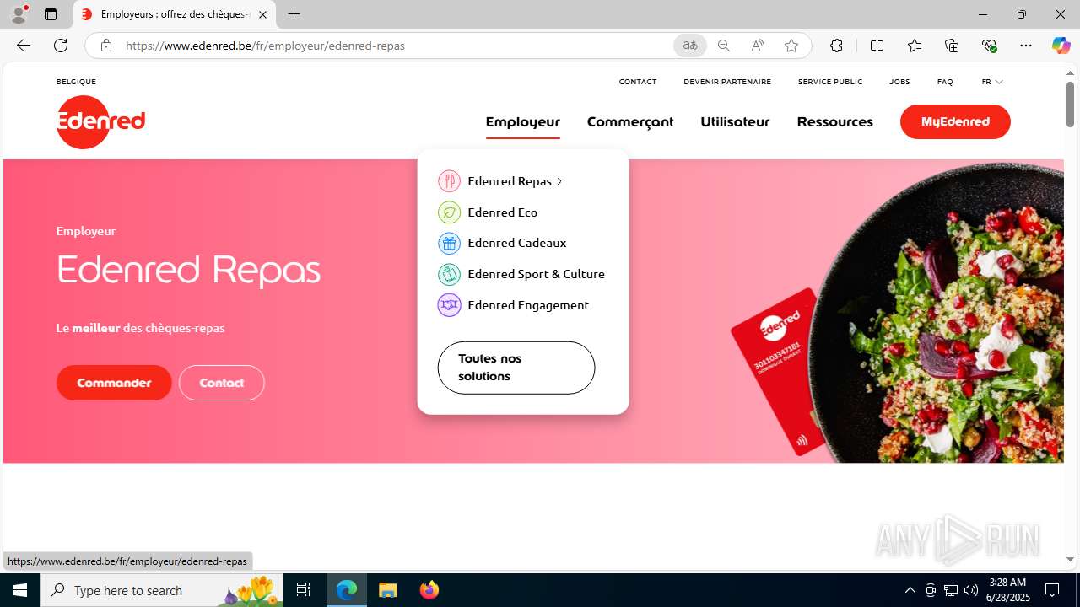The height and width of the screenshot is (607, 1080).
Task: Click the Edenred Sport & Culture icon
Action: pyautogui.click(x=449, y=274)
